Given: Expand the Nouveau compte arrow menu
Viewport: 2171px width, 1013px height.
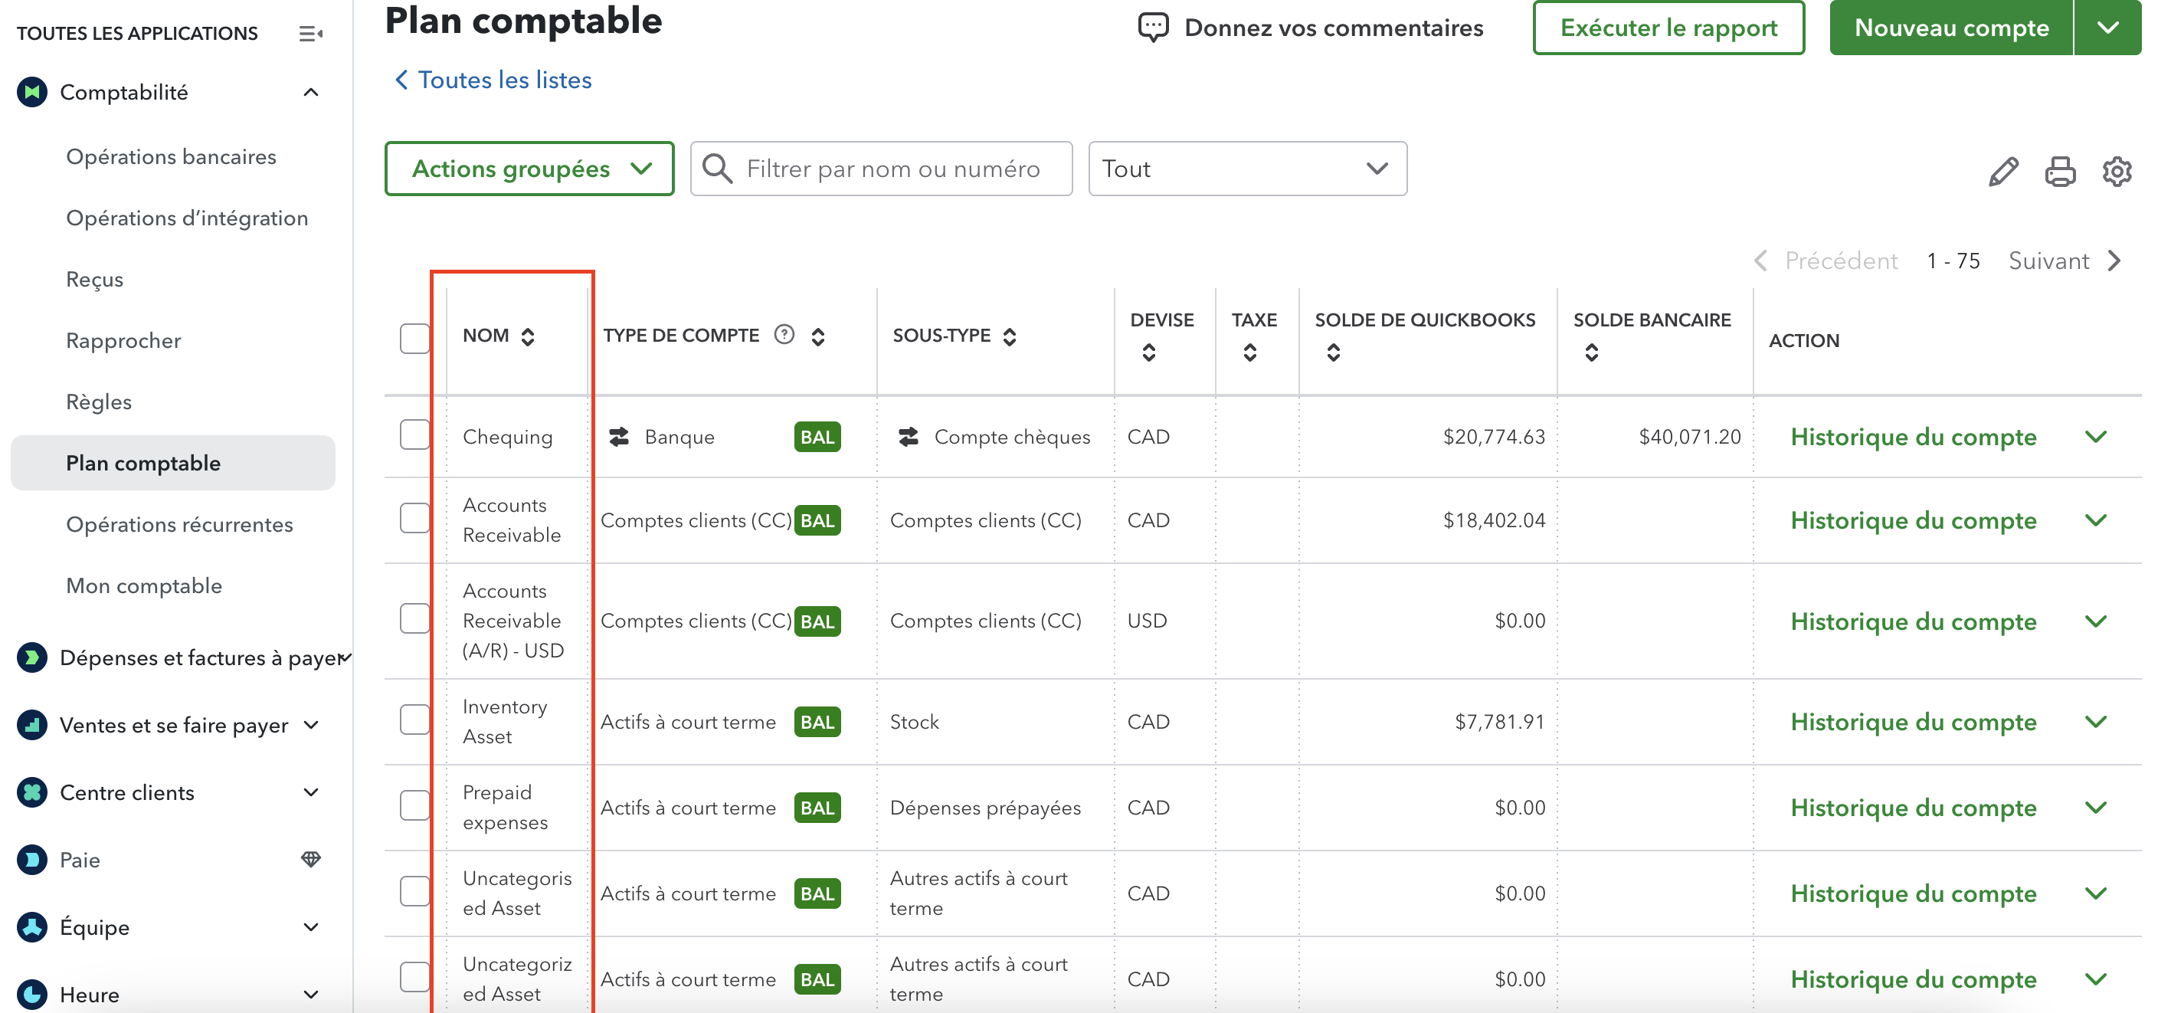Looking at the screenshot, I should 2106,27.
